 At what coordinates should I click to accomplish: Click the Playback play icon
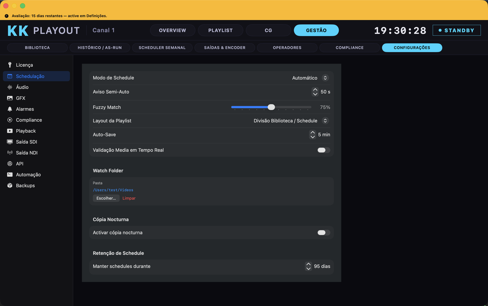[10, 131]
